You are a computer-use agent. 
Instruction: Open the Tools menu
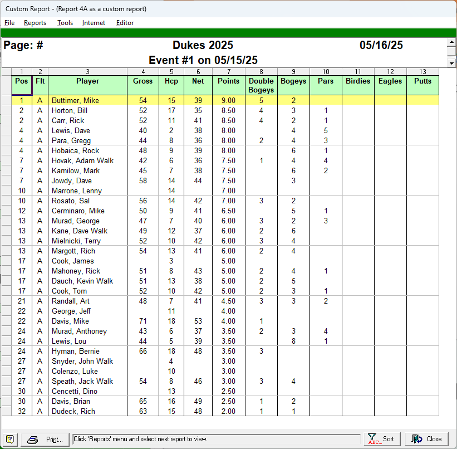tap(65, 23)
